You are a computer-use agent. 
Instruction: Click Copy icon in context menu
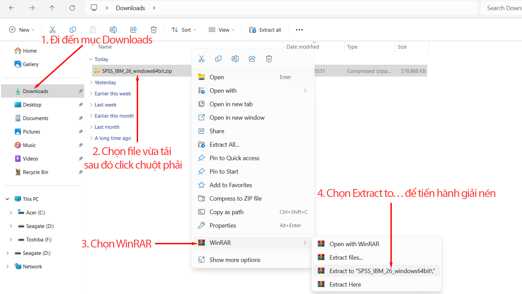tap(218, 59)
